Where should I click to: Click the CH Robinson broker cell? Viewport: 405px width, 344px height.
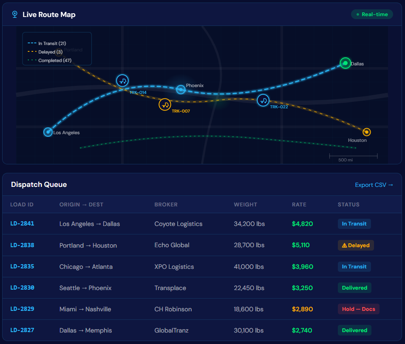click(173, 309)
